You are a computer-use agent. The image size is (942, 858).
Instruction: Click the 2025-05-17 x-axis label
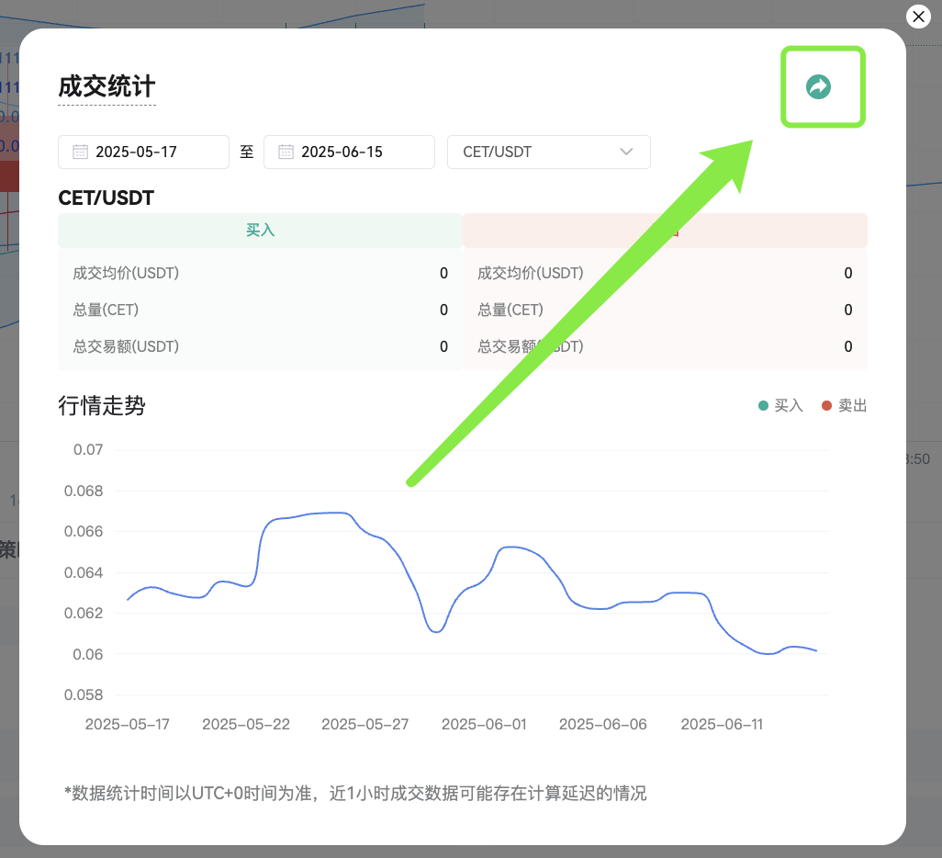128,724
